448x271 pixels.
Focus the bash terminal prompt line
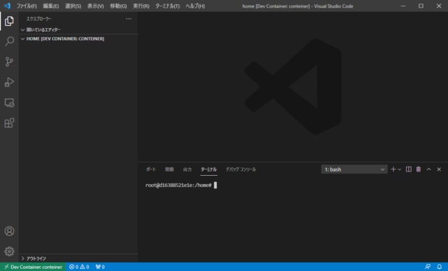181,186
